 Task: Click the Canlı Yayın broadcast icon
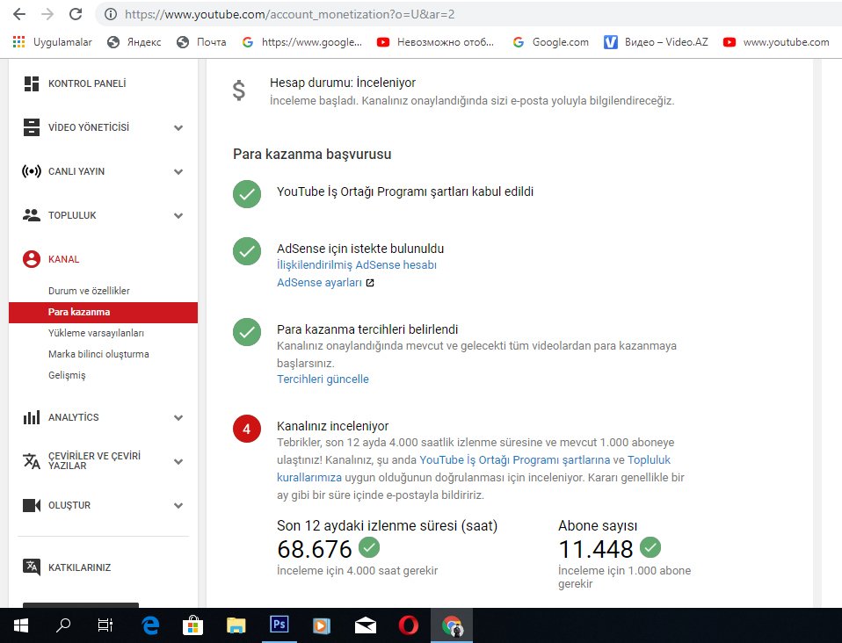coord(32,171)
